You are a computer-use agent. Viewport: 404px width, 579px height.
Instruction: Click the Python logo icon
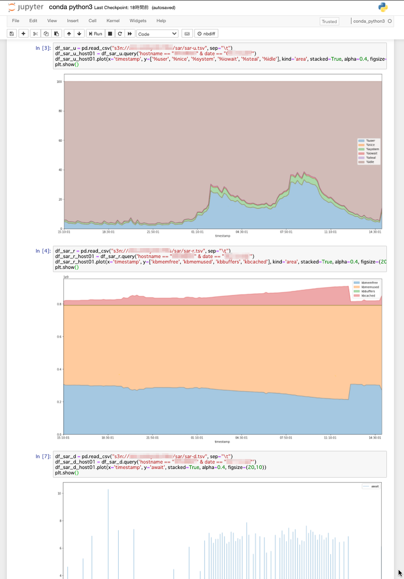tap(383, 7)
